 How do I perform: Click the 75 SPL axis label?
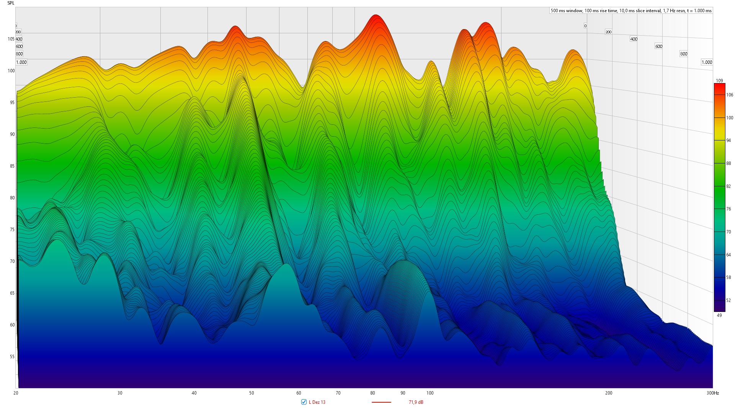tap(12, 230)
